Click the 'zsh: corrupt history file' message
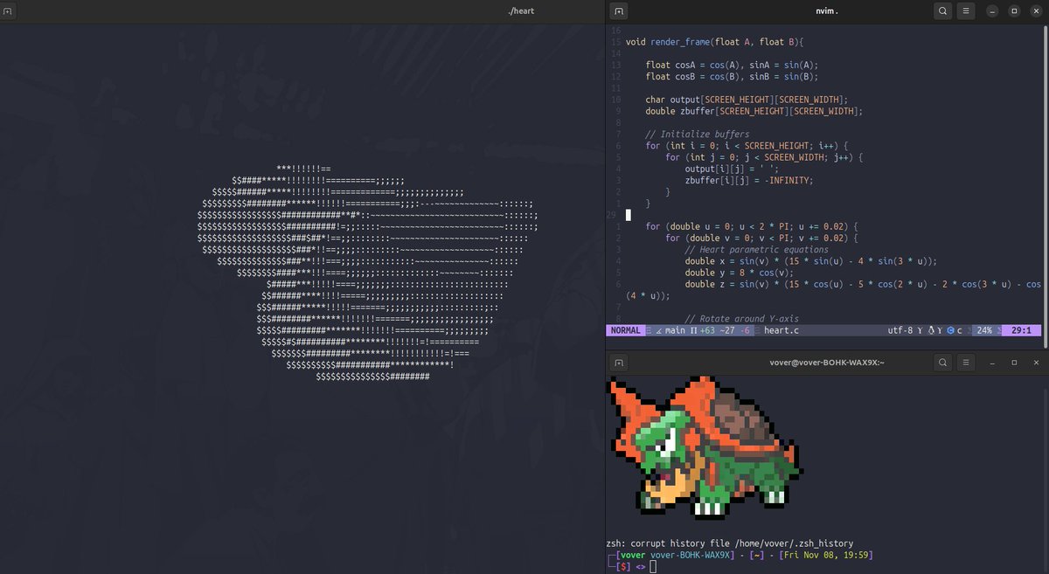 click(729, 543)
